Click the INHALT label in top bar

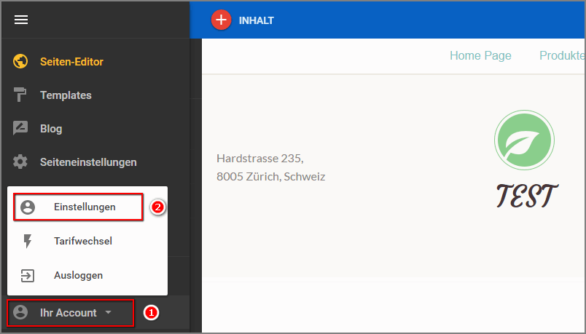point(257,20)
